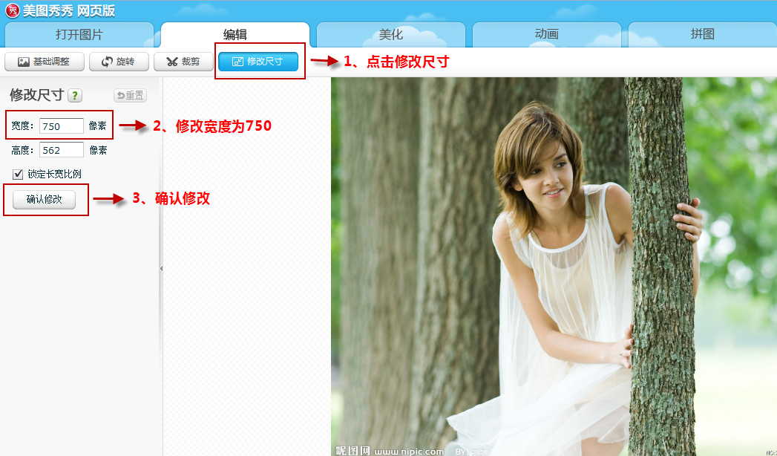The image size is (777, 456).
Task: Open the 美化 tab
Action: click(391, 35)
